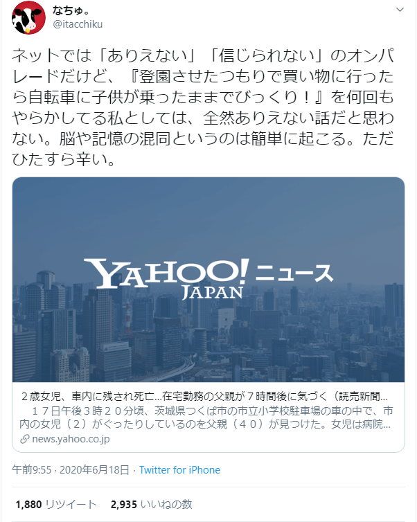Click the display name なちゅ。
Image resolution: width=417 pixels, height=522 pixels.
(71, 10)
